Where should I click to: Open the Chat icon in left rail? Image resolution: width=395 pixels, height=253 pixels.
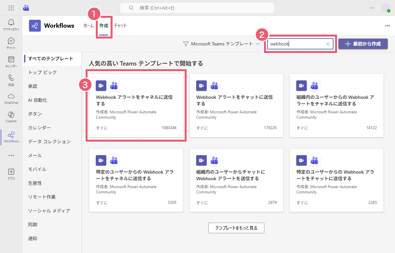[11, 41]
